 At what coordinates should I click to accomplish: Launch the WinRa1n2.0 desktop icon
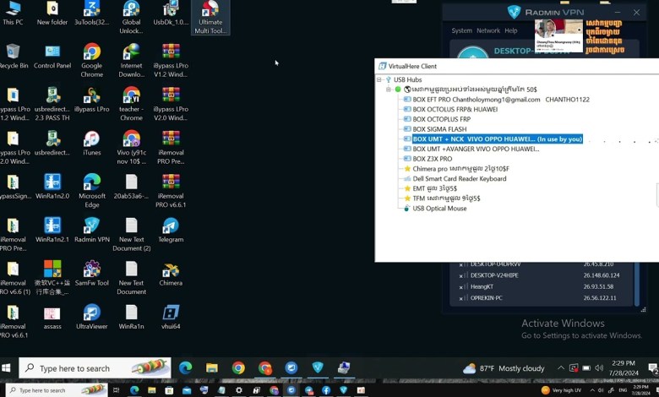point(52,186)
